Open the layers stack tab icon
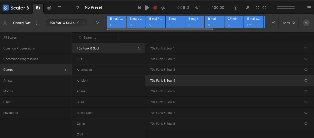 tap(49, 8)
